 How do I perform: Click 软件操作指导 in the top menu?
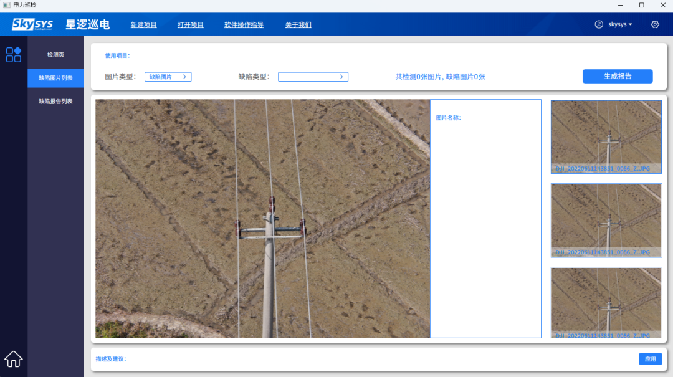click(x=244, y=25)
